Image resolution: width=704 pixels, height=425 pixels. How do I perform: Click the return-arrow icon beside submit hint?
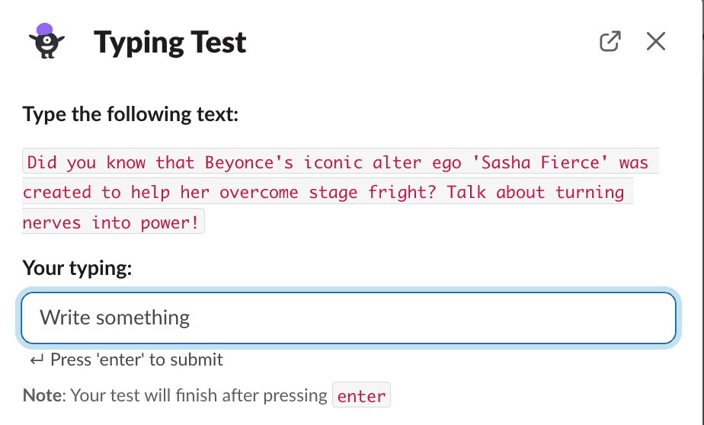tap(37, 360)
